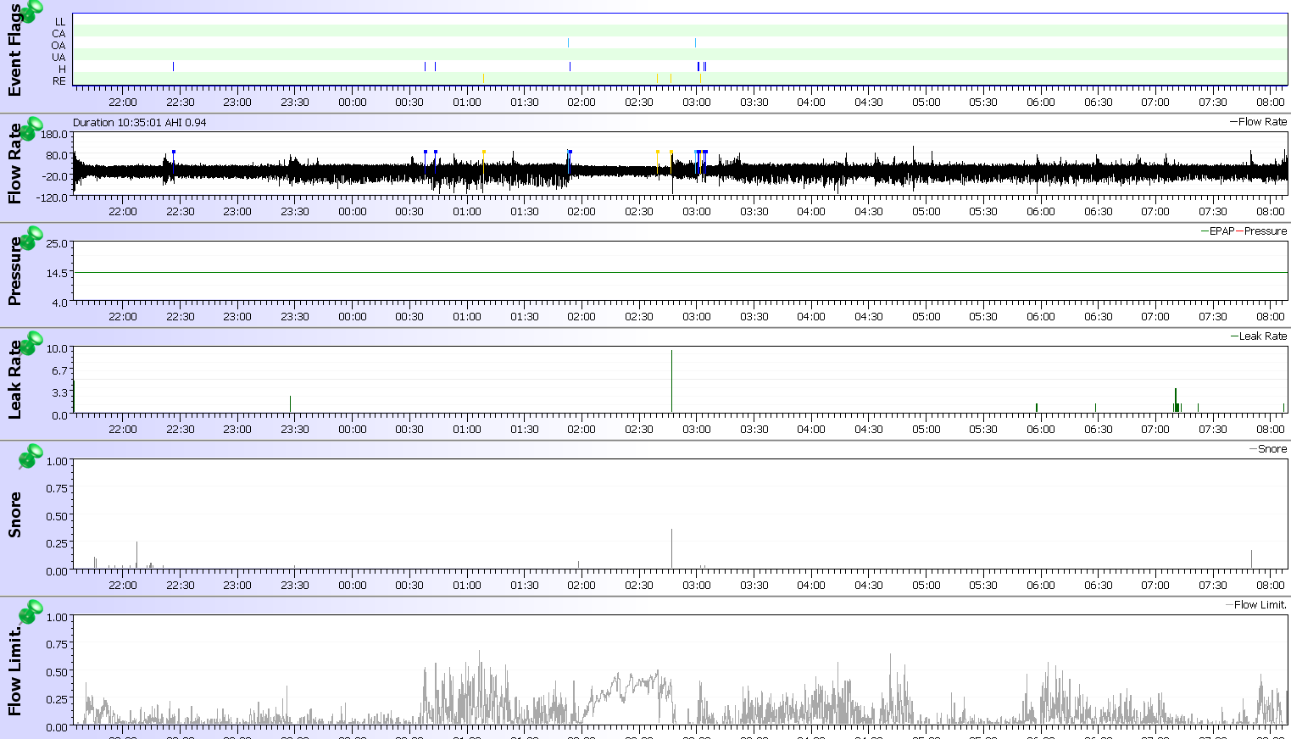Unpin the Flow Limit graph via its pin

click(31, 612)
